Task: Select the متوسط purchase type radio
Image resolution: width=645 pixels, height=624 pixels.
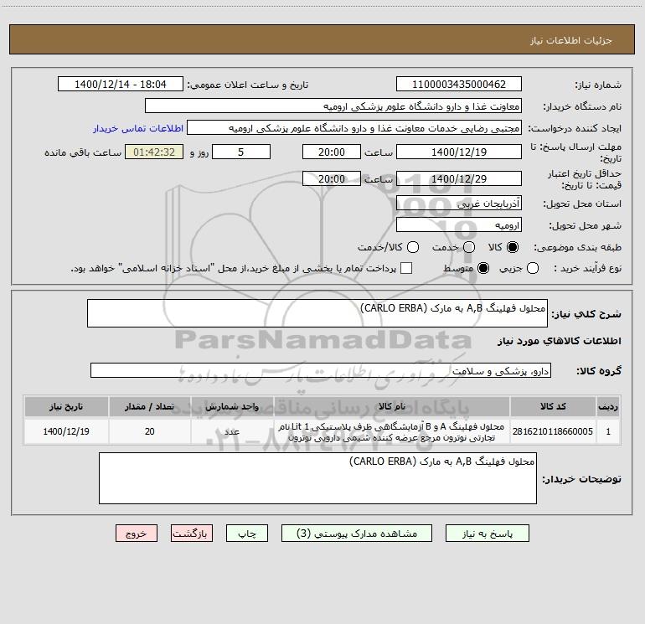Action: [483, 268]
